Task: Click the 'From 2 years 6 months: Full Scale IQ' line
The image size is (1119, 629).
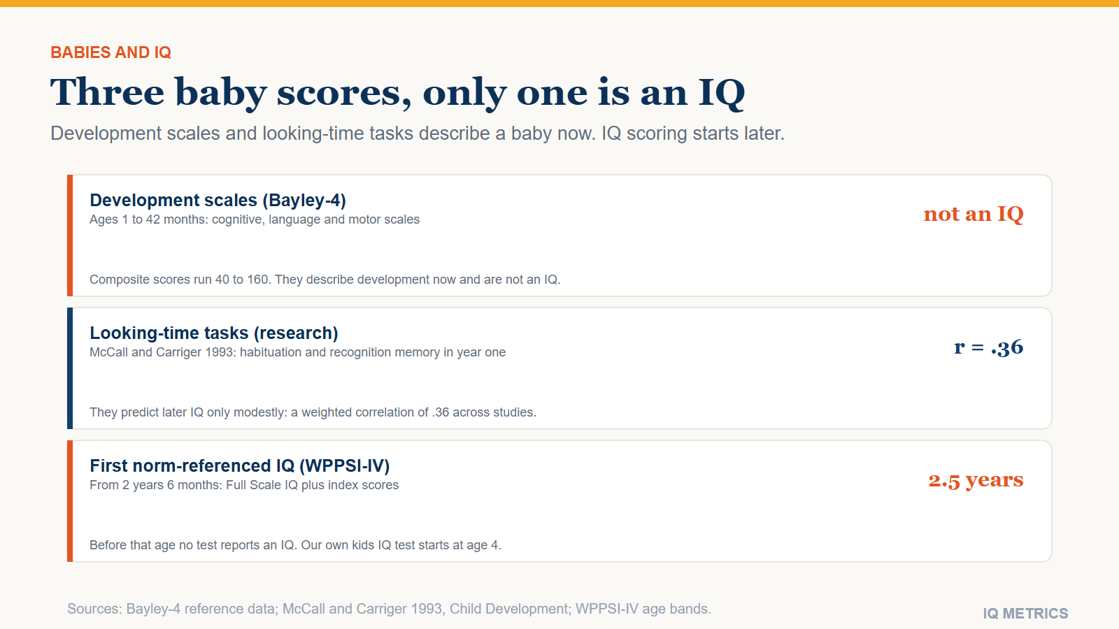Action: (x=244, y=485)
